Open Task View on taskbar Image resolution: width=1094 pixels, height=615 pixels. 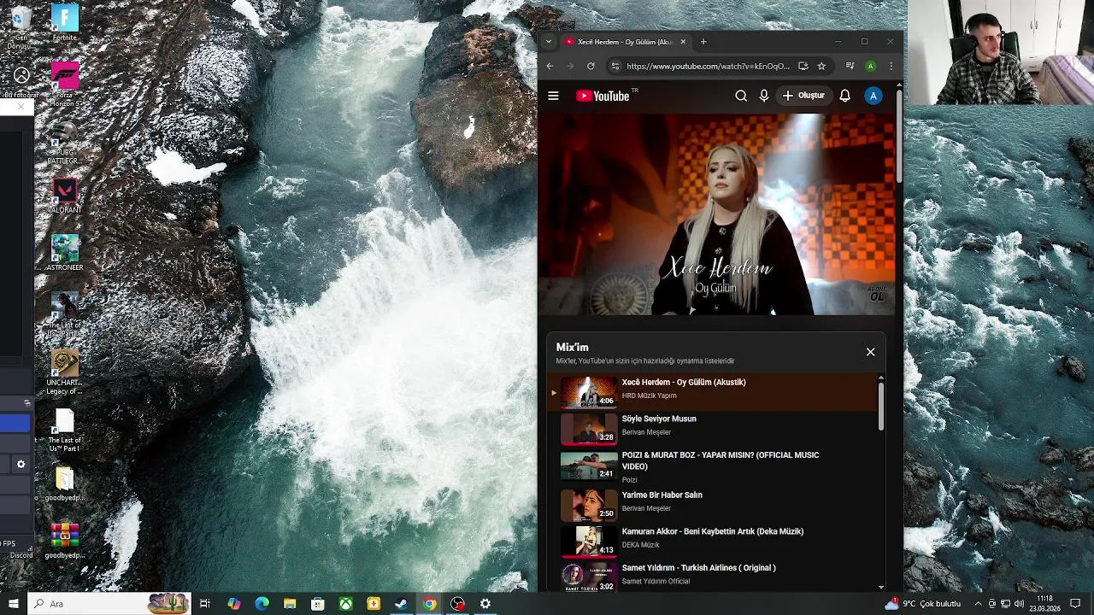[x=205, y=604]
